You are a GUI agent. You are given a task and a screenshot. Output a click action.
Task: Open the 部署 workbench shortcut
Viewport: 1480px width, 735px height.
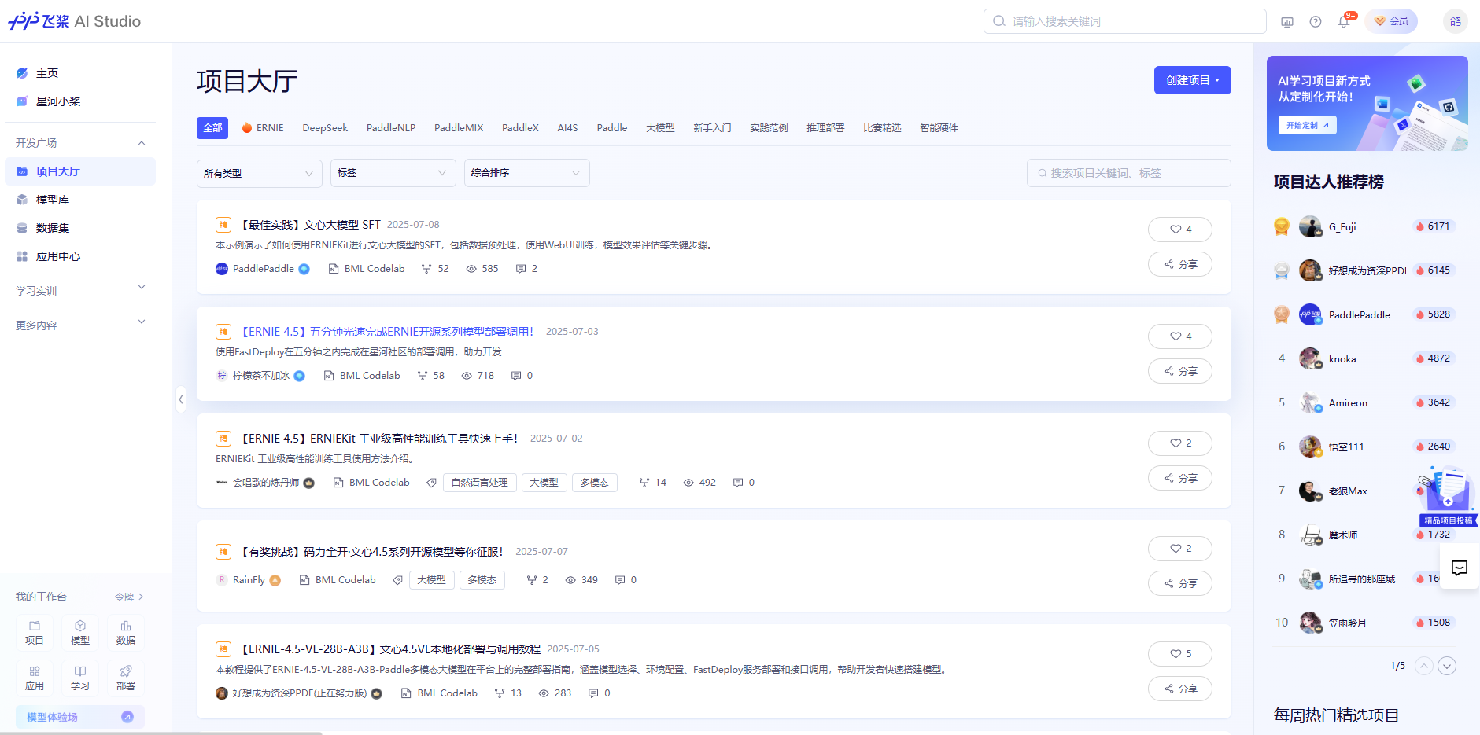(126, 678)
